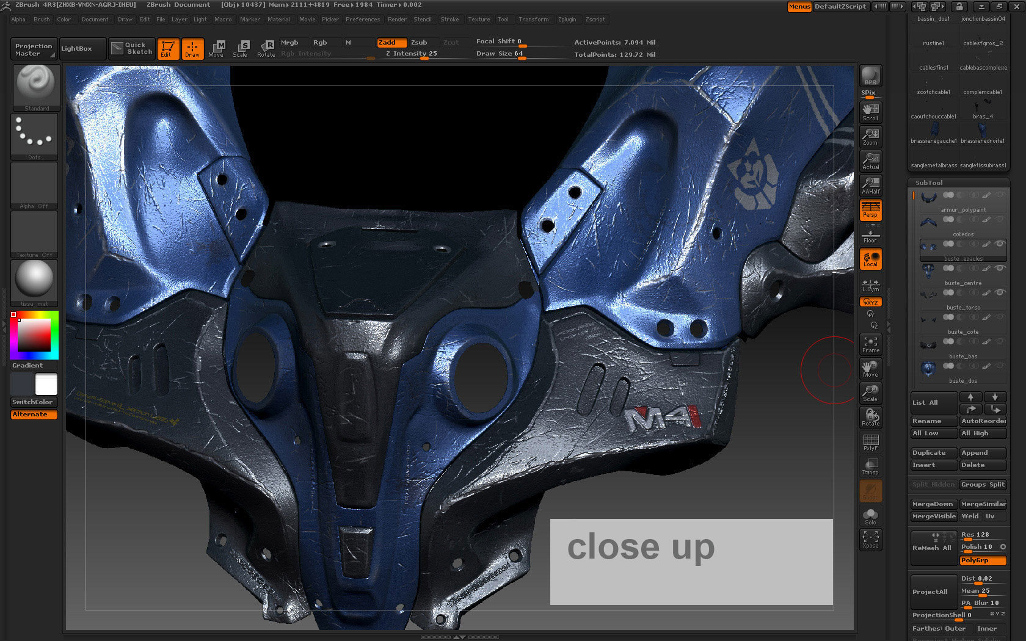Viewport: 1026px width, 641px height.
Task: Open the Dots stroke type selector
Action: point(34,137)
